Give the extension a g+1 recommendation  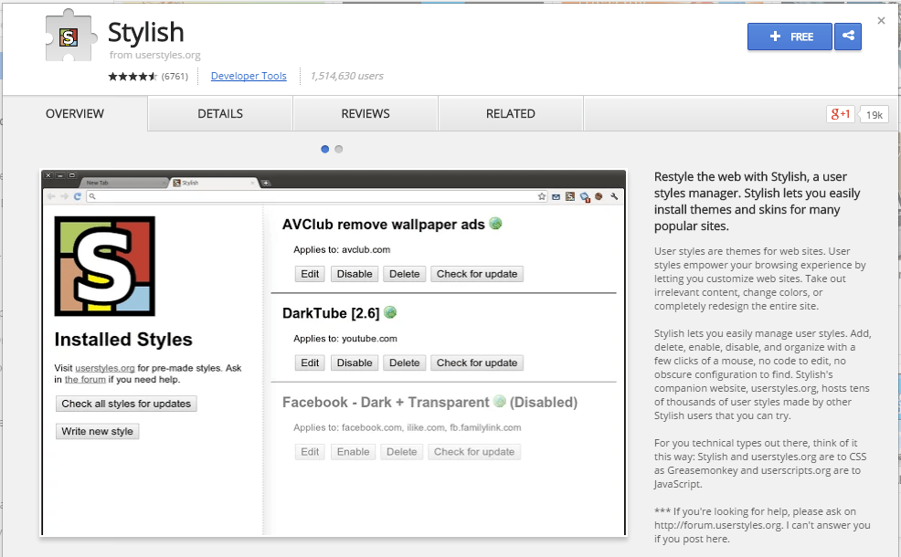pos(840,113)
